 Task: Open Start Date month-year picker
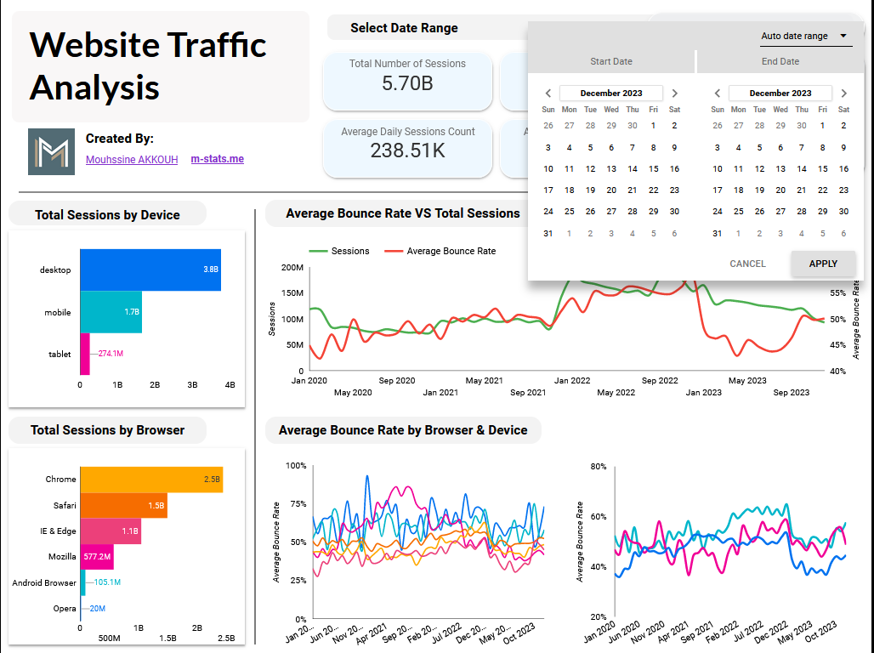click(x=611, y=94)
